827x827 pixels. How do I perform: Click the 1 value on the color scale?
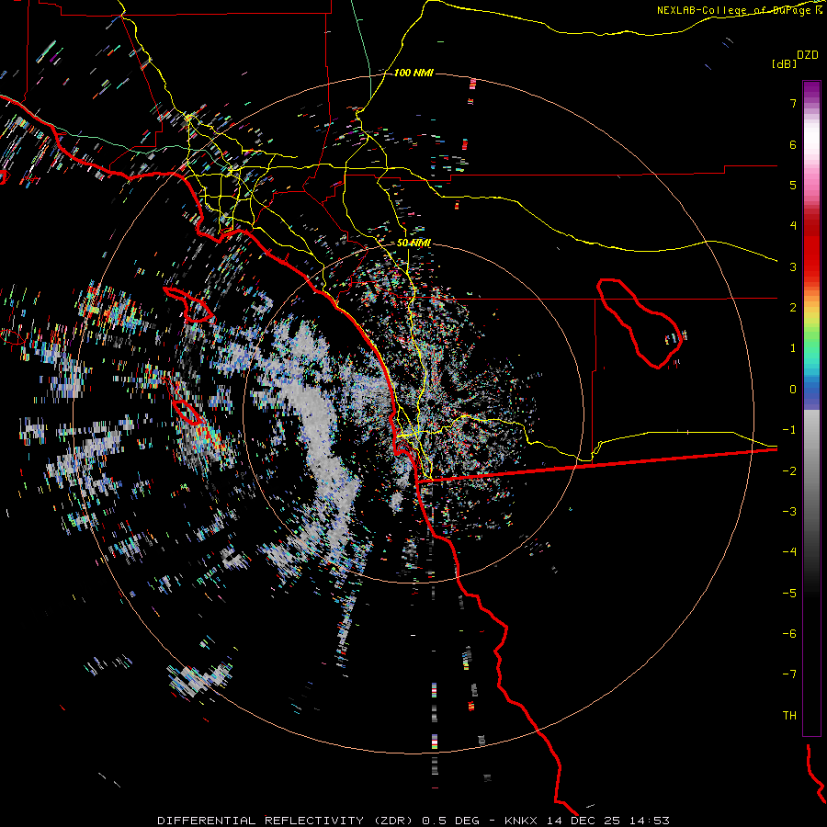coord(793,348)
